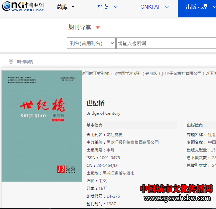The width and height of the screenshot is (216, 209).
Task: Select the 基本信息 section header
Action: 95,125
